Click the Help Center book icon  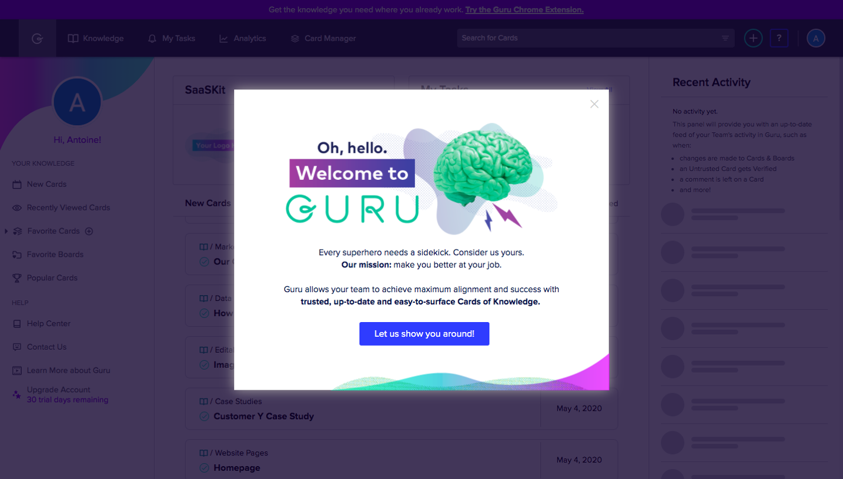(17, 323)
